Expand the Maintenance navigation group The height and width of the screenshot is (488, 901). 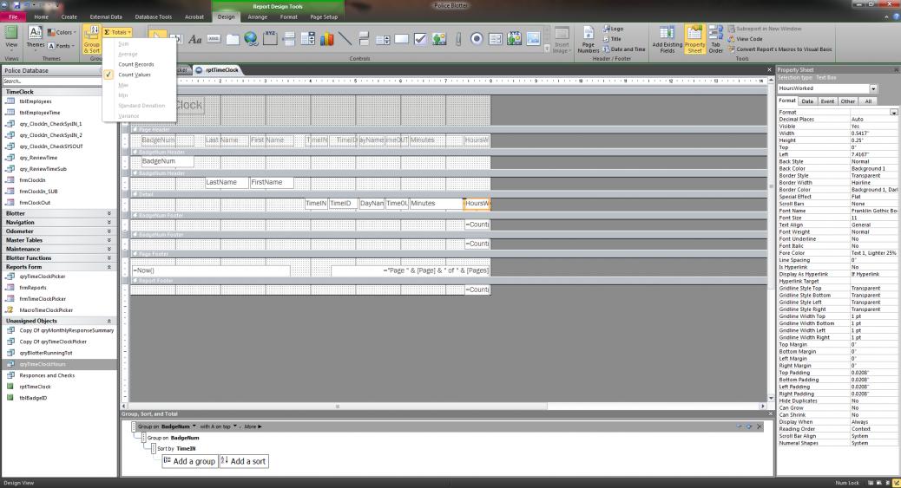click(x=109, y=249)
